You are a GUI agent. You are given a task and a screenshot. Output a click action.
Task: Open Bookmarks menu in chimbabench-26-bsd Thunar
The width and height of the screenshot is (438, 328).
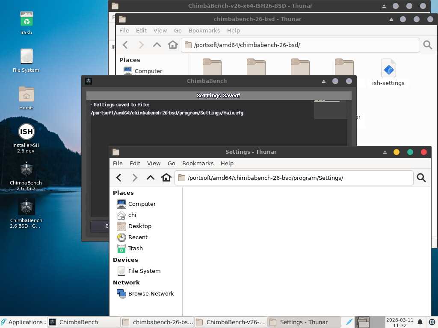204,31
